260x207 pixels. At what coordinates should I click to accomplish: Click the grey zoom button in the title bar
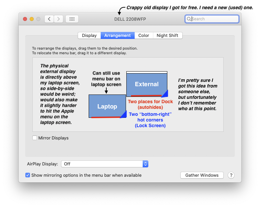click(x=38, y=19)
